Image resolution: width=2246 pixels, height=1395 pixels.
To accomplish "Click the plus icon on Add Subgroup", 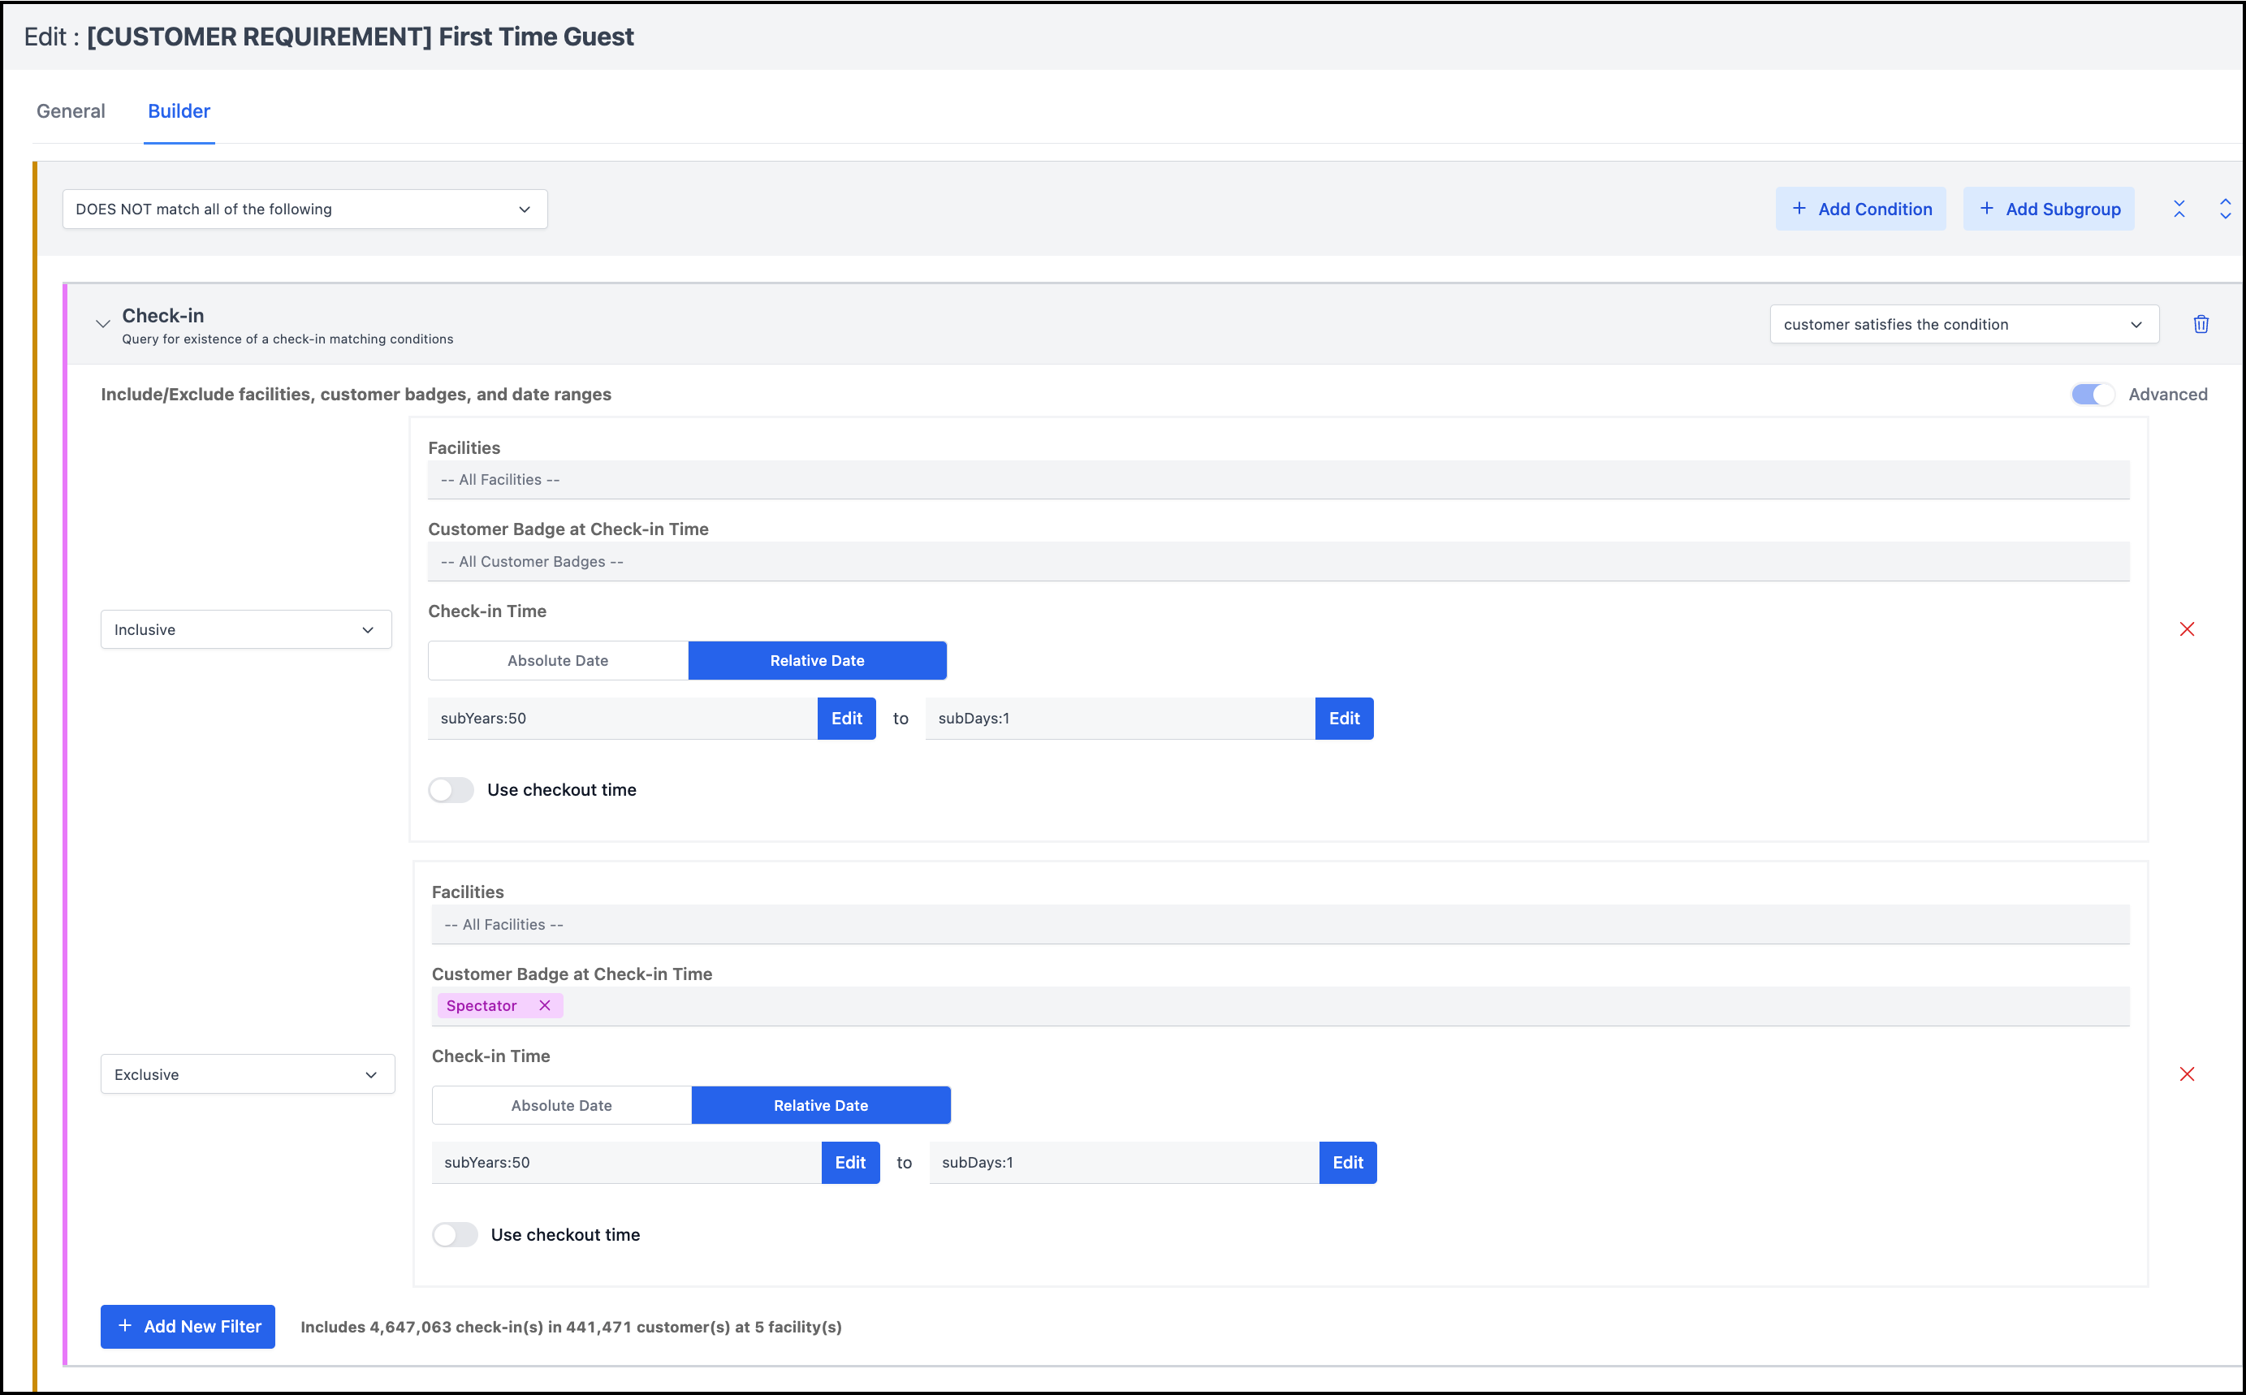I will 1987,209.
